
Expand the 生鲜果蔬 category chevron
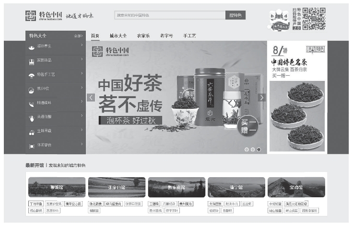pos(82,130)
